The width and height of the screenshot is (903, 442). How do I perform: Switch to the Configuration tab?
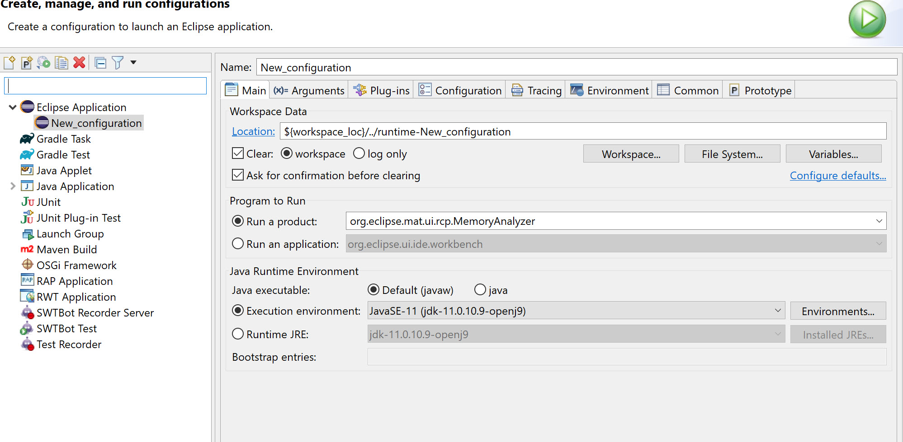point(460,90)
